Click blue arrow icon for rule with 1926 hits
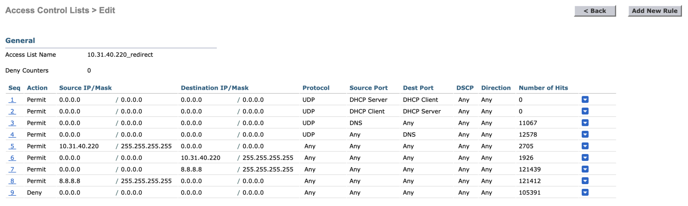688x206 pixels. (x=585, y=158)
